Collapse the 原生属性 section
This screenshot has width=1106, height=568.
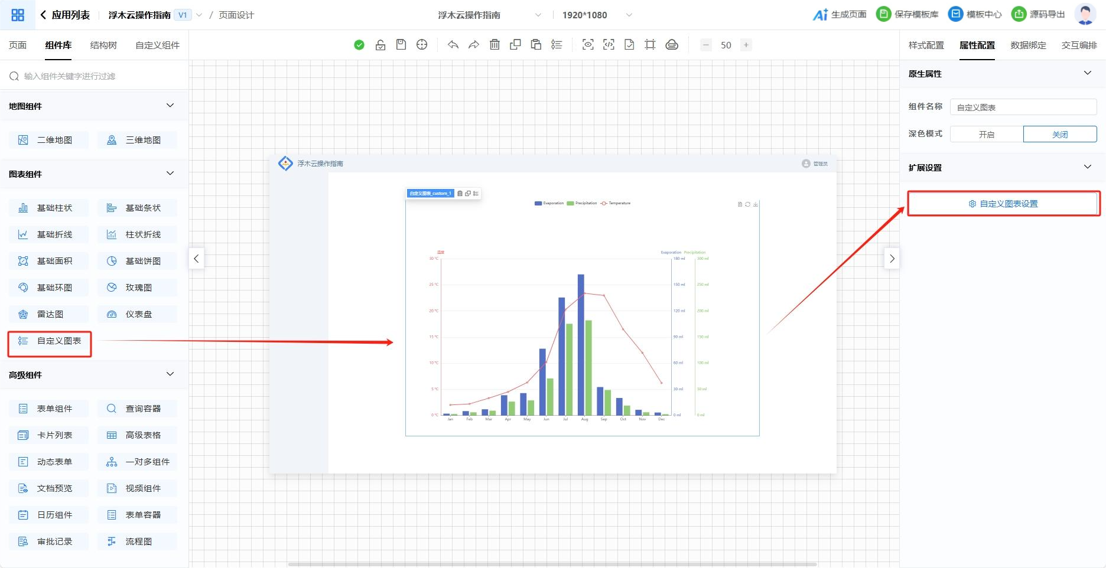point(1087,73)
